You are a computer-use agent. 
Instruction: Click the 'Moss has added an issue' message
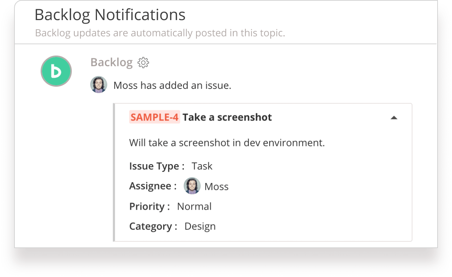172,85
